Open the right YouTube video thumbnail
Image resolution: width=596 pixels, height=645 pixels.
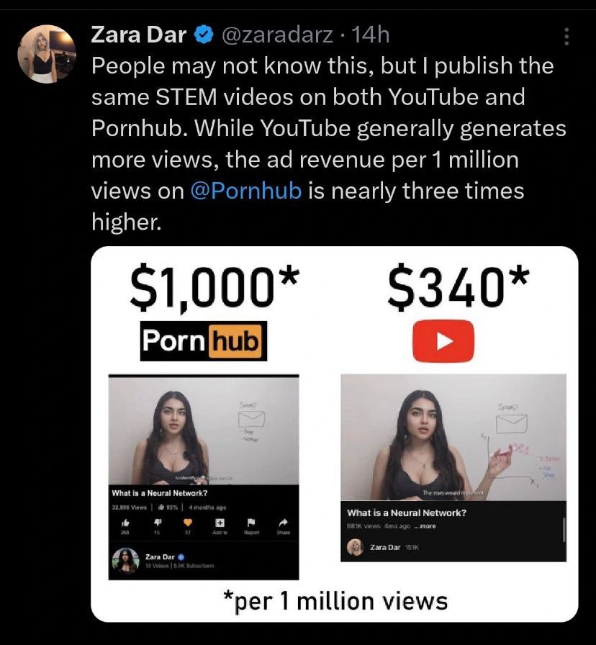coord(453,437)
